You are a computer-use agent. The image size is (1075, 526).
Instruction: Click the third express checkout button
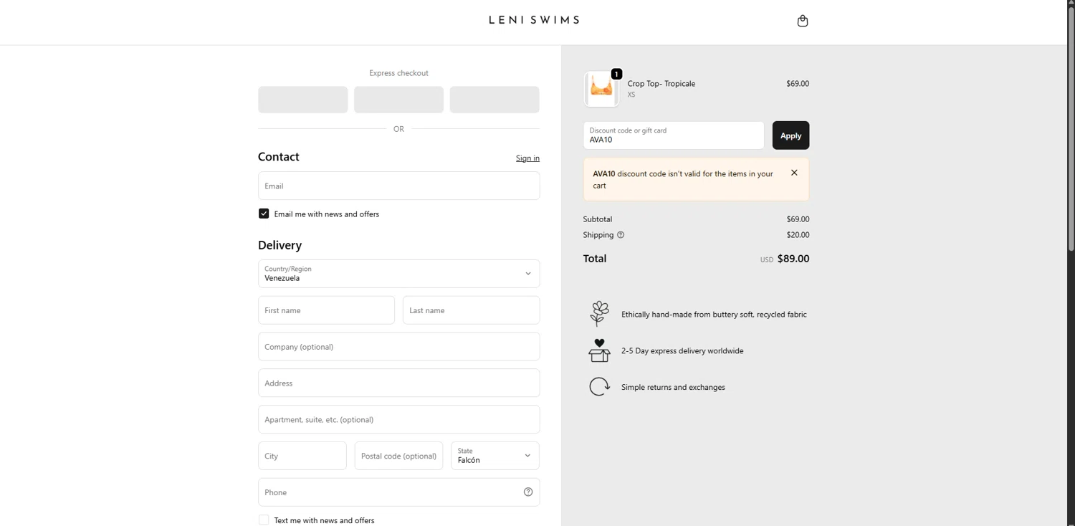(x=494, y=100)
